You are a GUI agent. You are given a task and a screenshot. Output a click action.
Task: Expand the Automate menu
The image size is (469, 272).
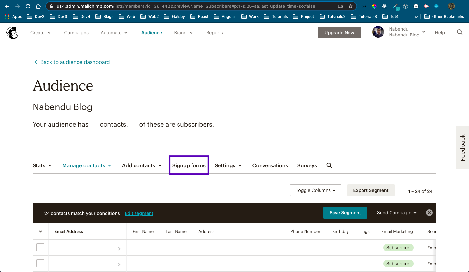point(114,33)
